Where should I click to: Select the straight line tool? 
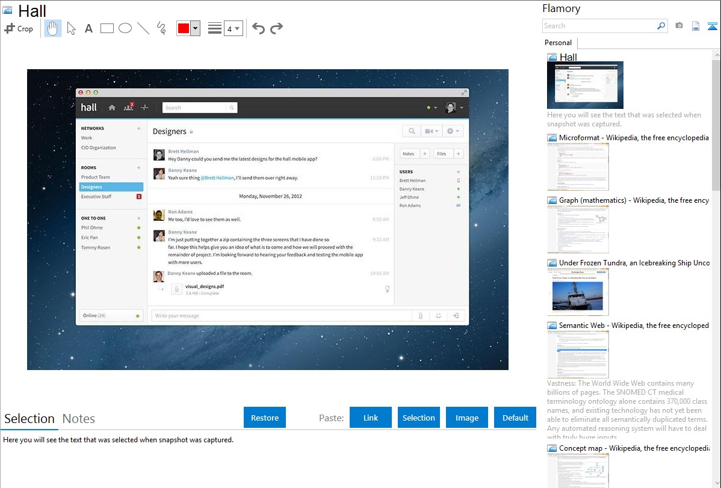[x=143, y=28]
